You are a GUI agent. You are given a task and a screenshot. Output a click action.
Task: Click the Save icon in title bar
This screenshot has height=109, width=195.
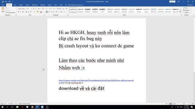3,2
